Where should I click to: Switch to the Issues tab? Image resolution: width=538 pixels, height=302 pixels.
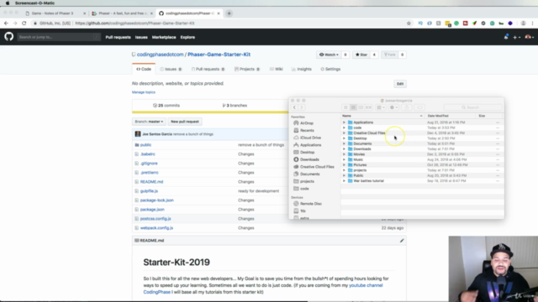171,69
